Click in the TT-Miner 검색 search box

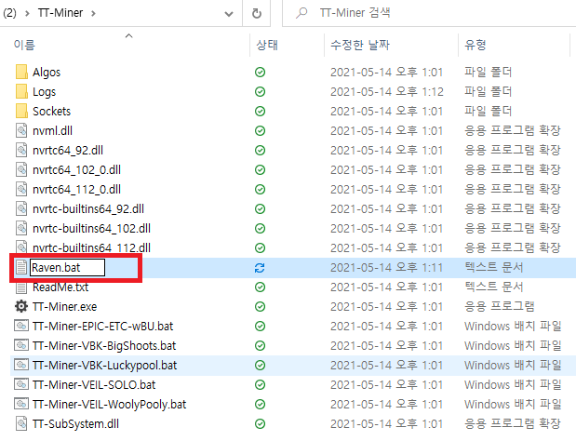(429, 13)
